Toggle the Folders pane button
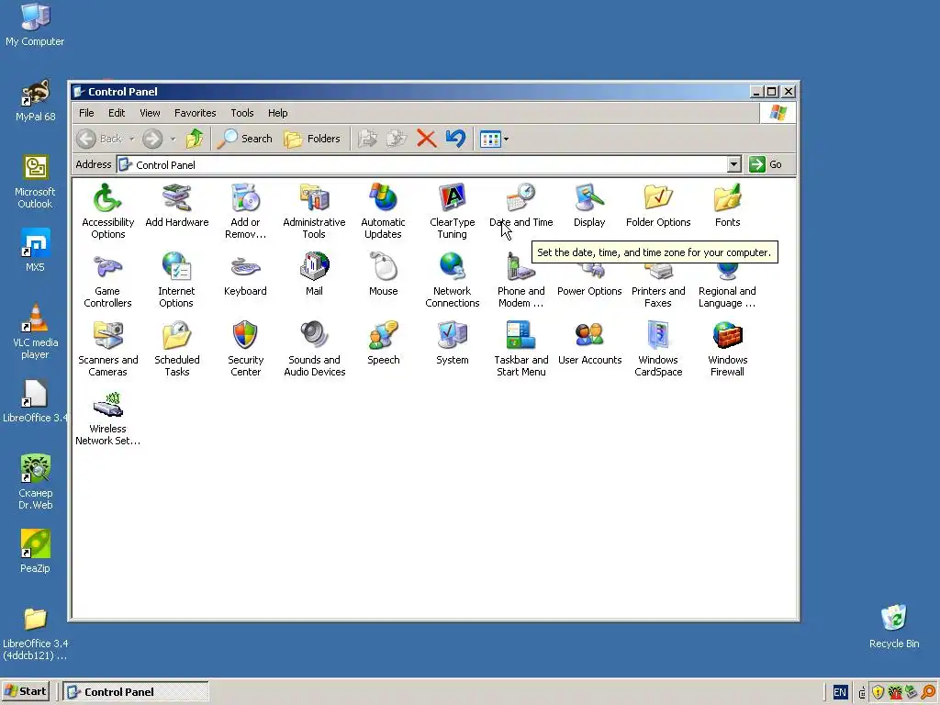940x705 pixels. click(312, 139)
